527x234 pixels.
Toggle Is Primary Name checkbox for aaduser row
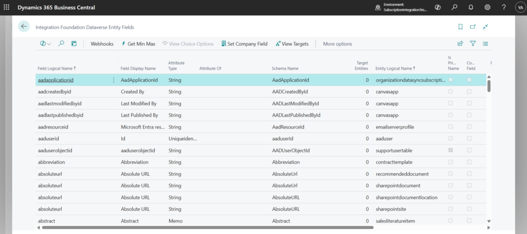pos(451,138)
